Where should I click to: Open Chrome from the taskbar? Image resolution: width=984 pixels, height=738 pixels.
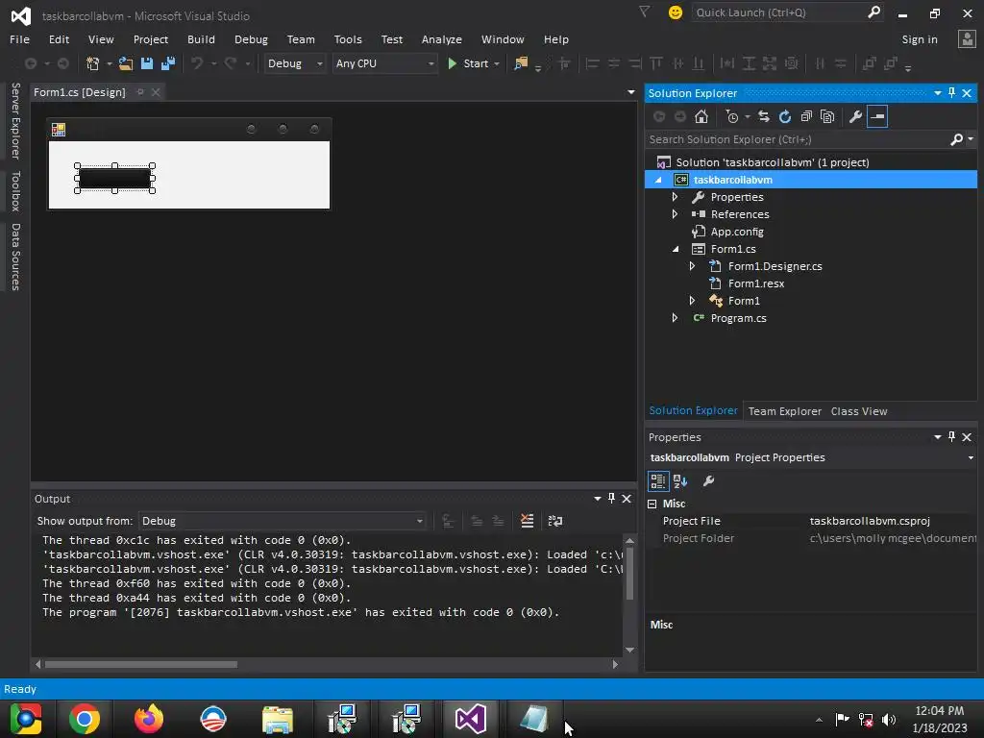(x=85, y=719)
